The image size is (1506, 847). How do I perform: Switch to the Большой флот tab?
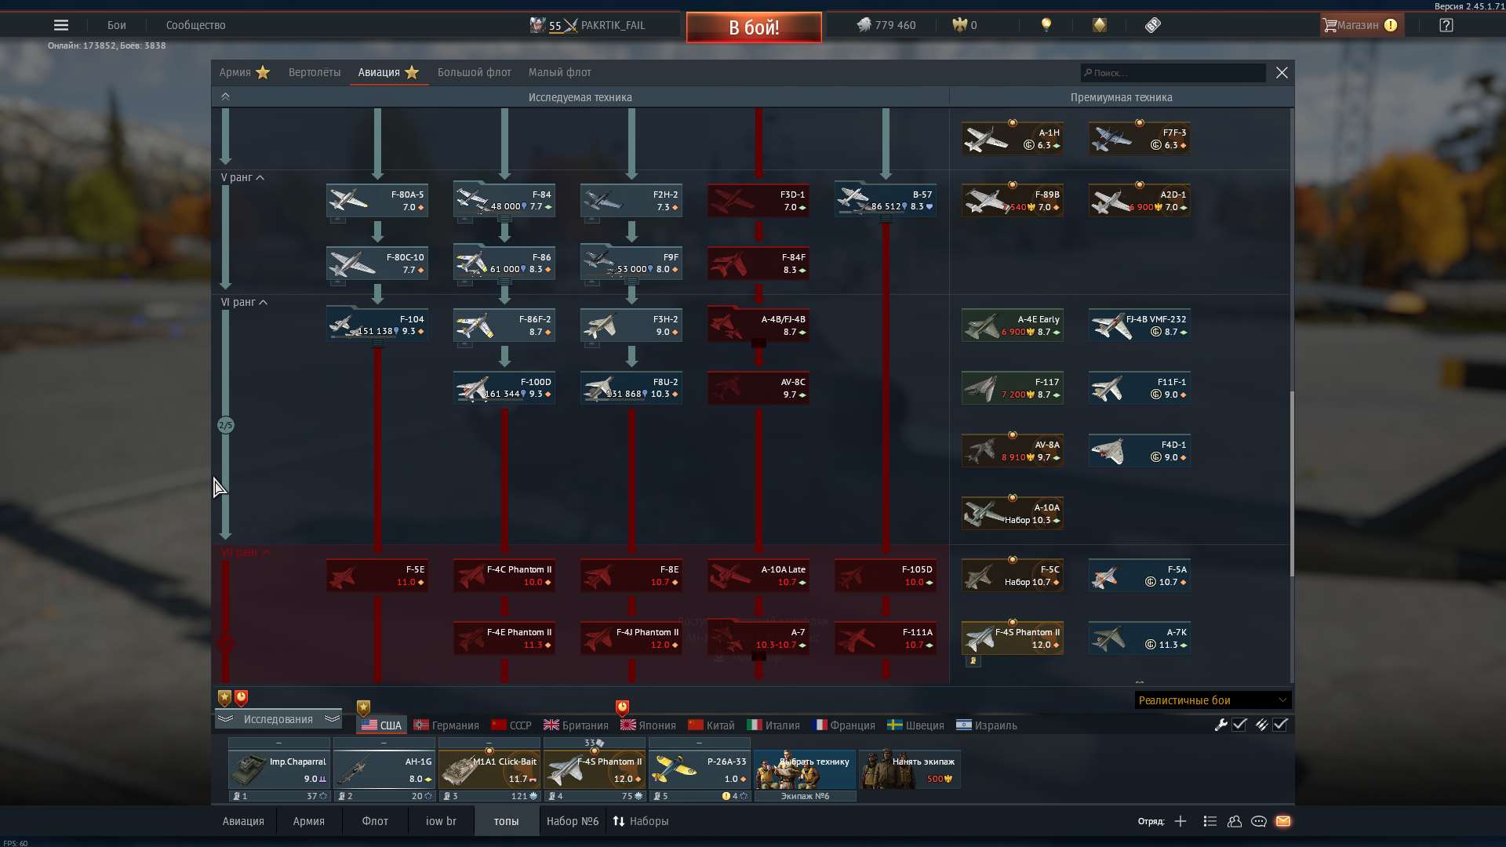(474, 72)
